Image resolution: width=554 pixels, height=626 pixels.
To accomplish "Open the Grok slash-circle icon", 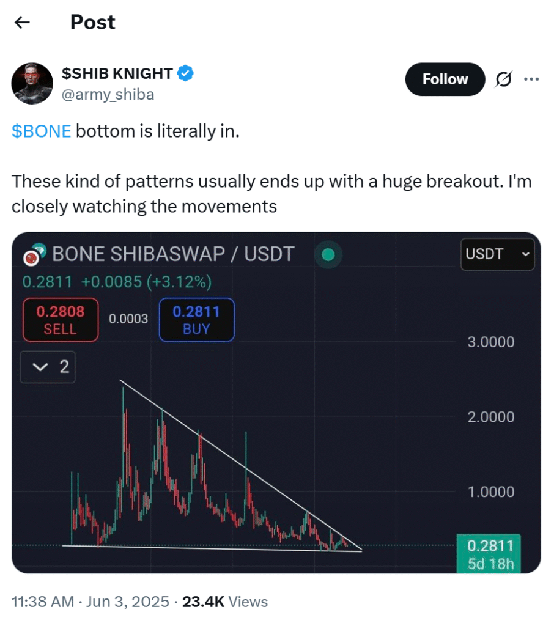I will (503, 79).
